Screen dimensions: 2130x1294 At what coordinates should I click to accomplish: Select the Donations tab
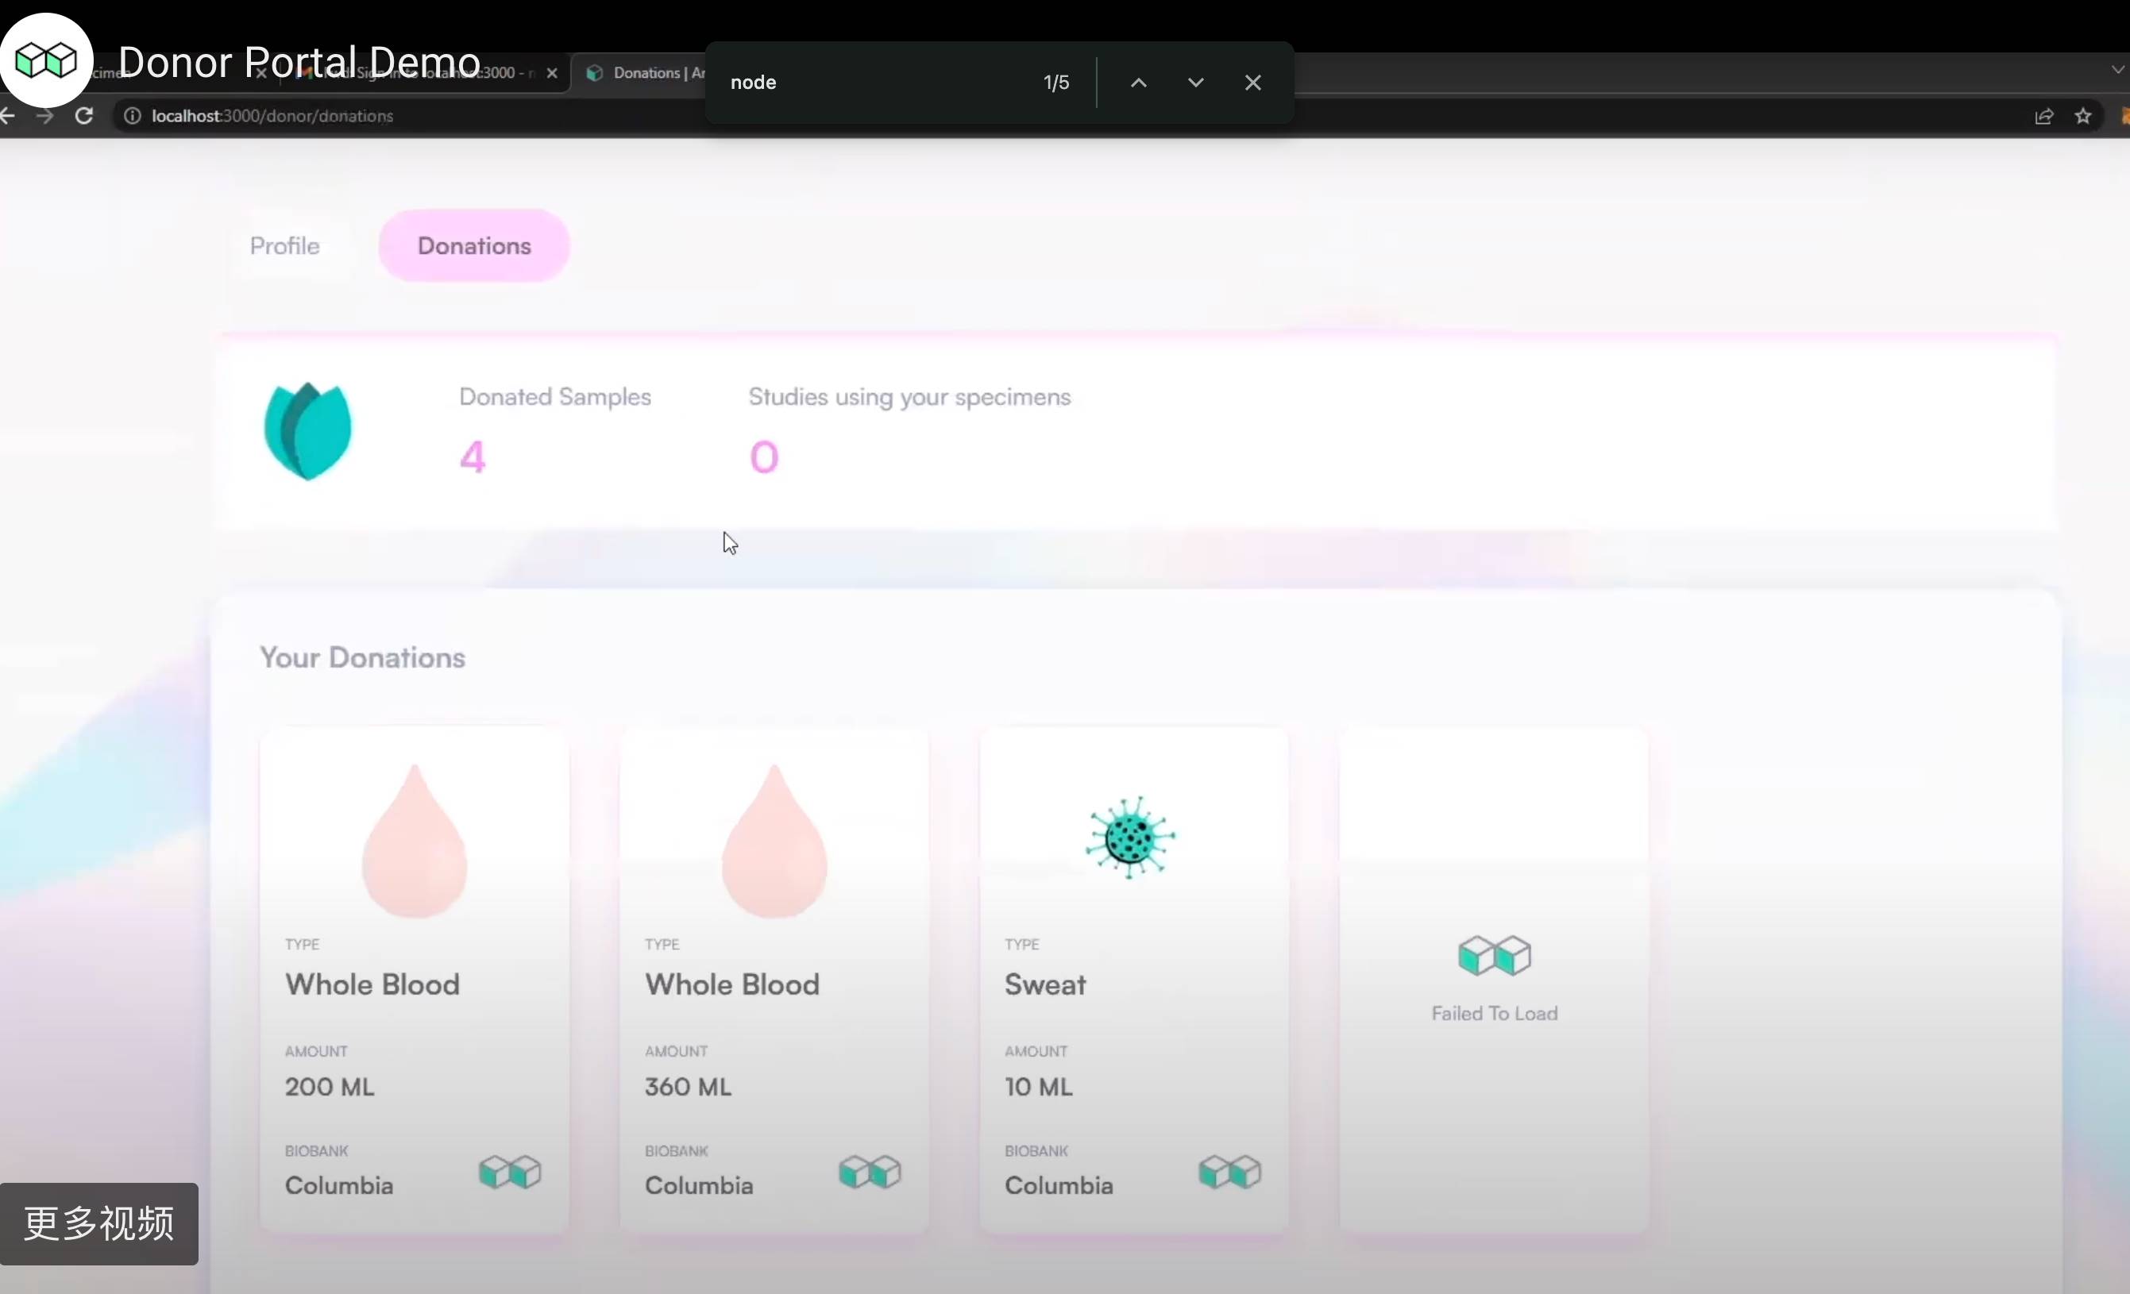[x=475, y=245]
